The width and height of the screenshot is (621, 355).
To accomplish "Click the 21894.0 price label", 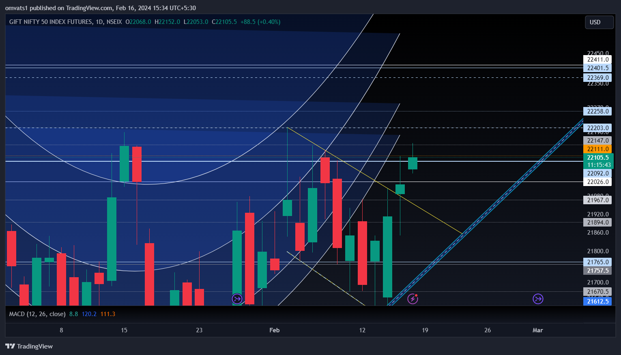I will 597,222.
